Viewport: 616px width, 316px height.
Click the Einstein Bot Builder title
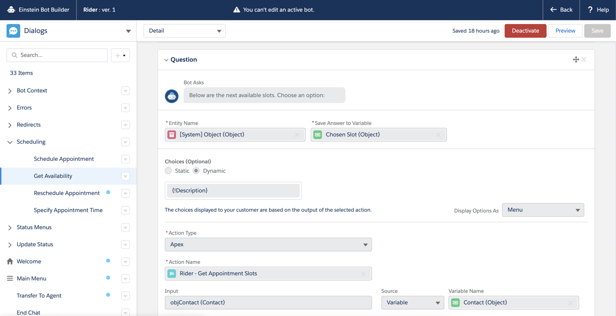(x=44, y=9)
